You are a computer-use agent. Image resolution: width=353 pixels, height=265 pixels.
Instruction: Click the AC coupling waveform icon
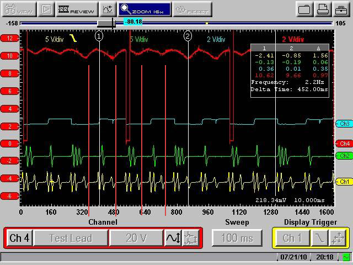(x=173, y=238)
